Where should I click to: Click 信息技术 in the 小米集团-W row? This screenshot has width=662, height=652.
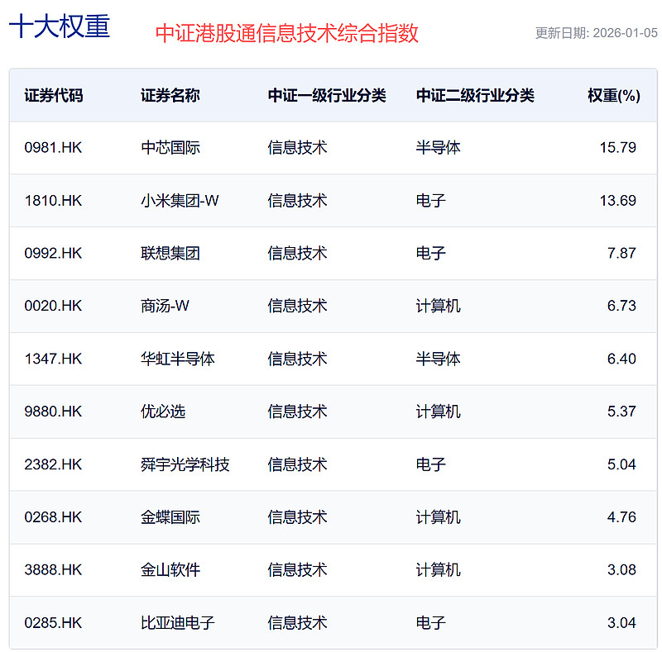click(297, 201)
